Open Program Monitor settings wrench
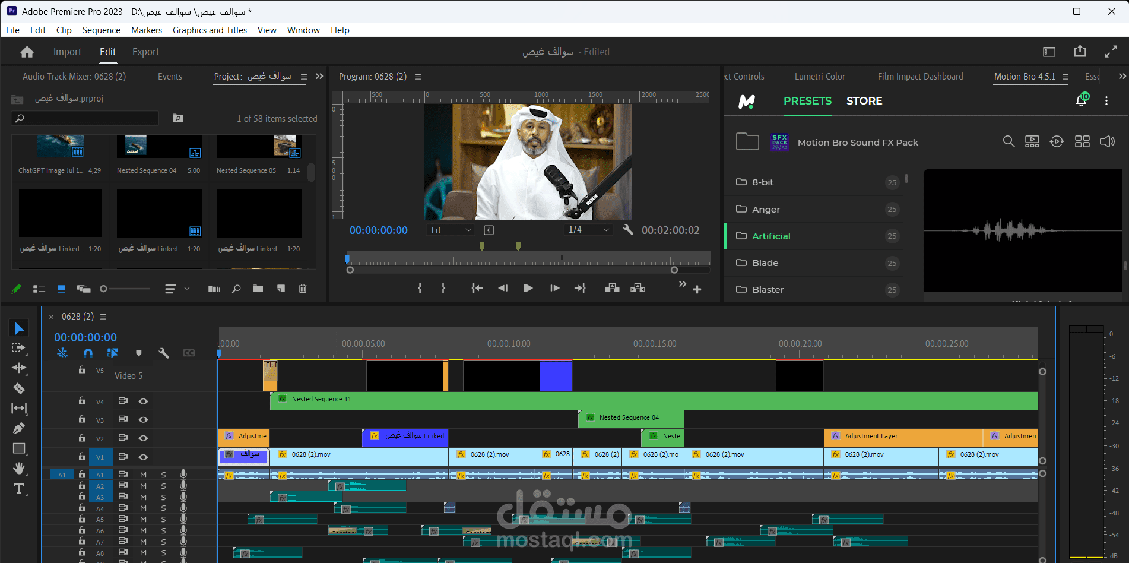The width and height of the screenshot is (1129, 563). click(628, 230)
